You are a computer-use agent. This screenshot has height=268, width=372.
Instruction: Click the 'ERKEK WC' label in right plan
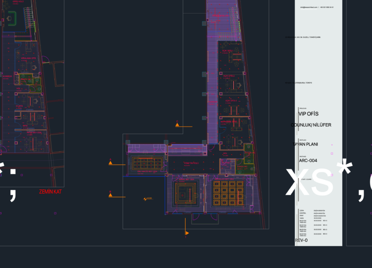point(242,167)
